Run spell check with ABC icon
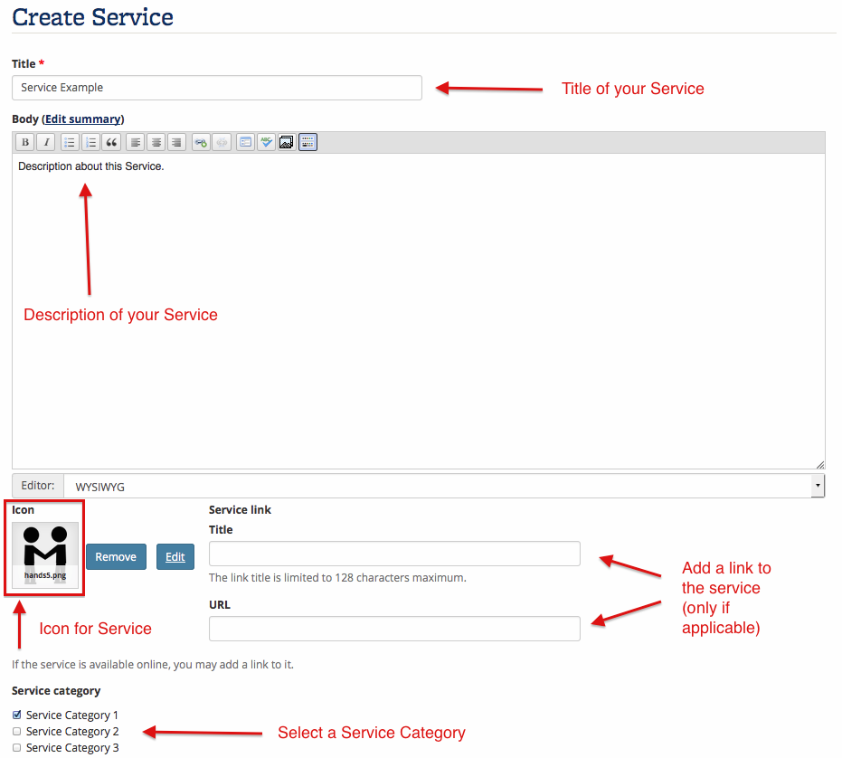842x758 pixels. [266, 142]
